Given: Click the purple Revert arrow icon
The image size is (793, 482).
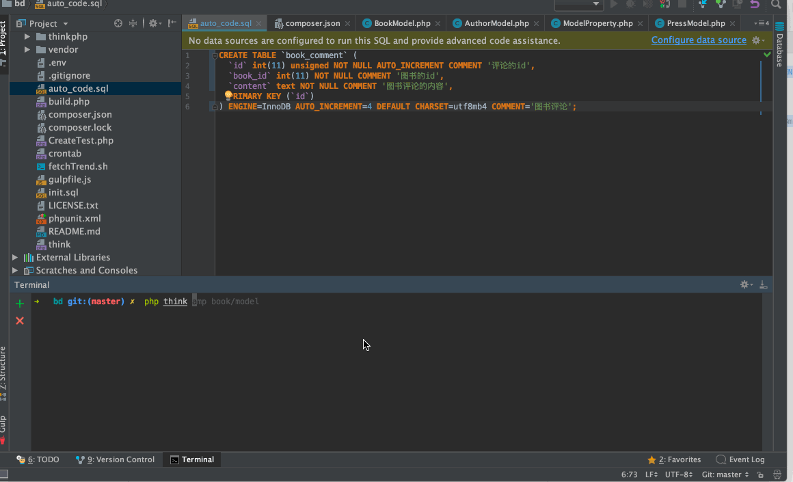Looking at the screenshot, I should [x=755, y=4].
